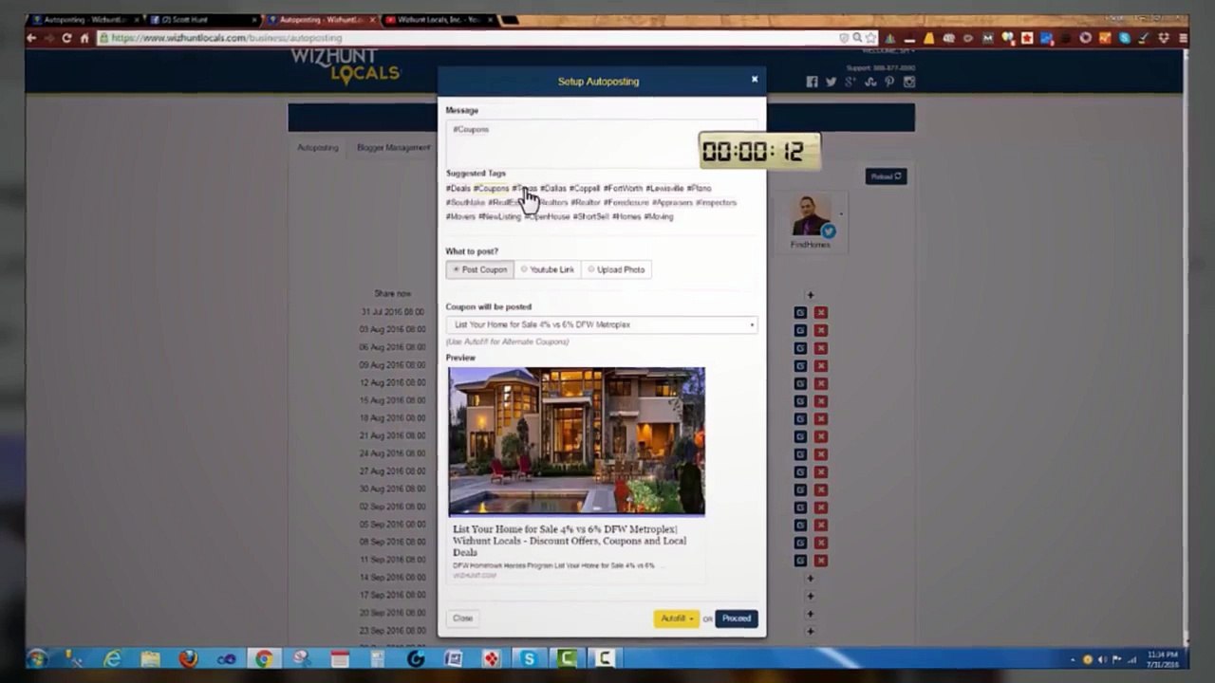Open the yellow Autofill dropdown
This screenshot has height=683, width=1215.
(676, 618)
